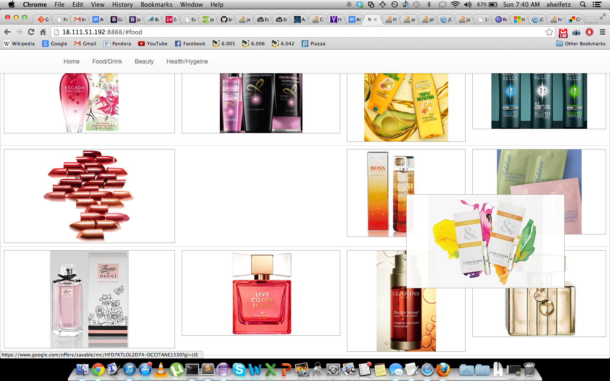Open the Gmail checker extension showing 186

tap(563, 32)
